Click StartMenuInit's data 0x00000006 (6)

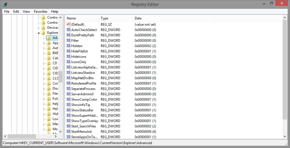pos(145,132)
